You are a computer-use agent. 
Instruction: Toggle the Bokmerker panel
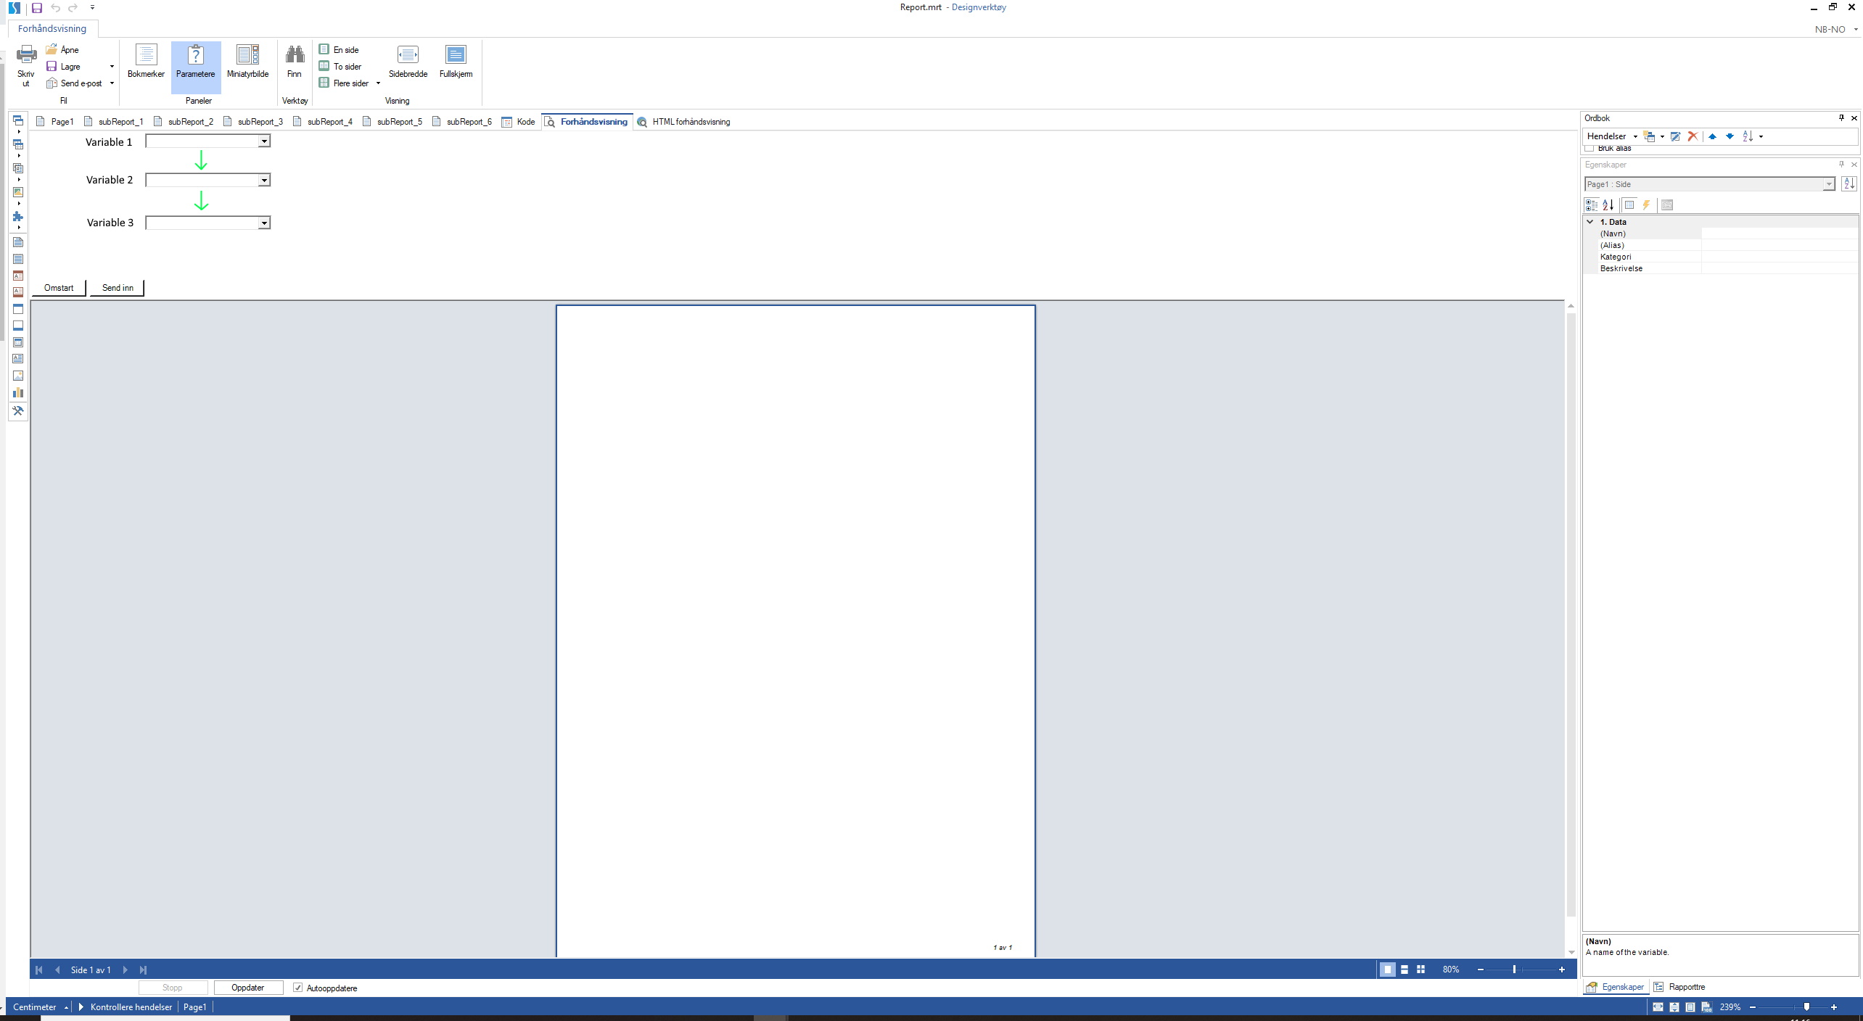coord(146,62)
